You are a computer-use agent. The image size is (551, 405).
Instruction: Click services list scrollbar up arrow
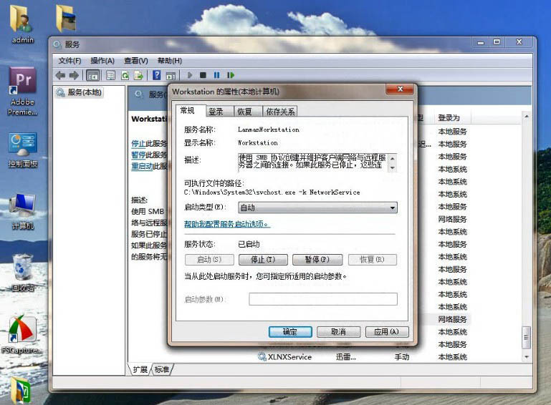[x=527, y=117]
